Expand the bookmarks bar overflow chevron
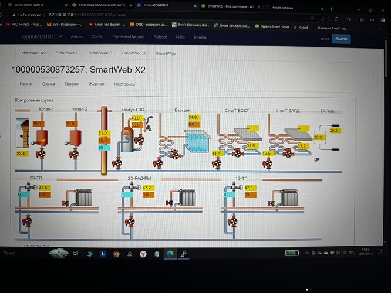This screenshot has width=391, height=293. (x=379, y=29)
